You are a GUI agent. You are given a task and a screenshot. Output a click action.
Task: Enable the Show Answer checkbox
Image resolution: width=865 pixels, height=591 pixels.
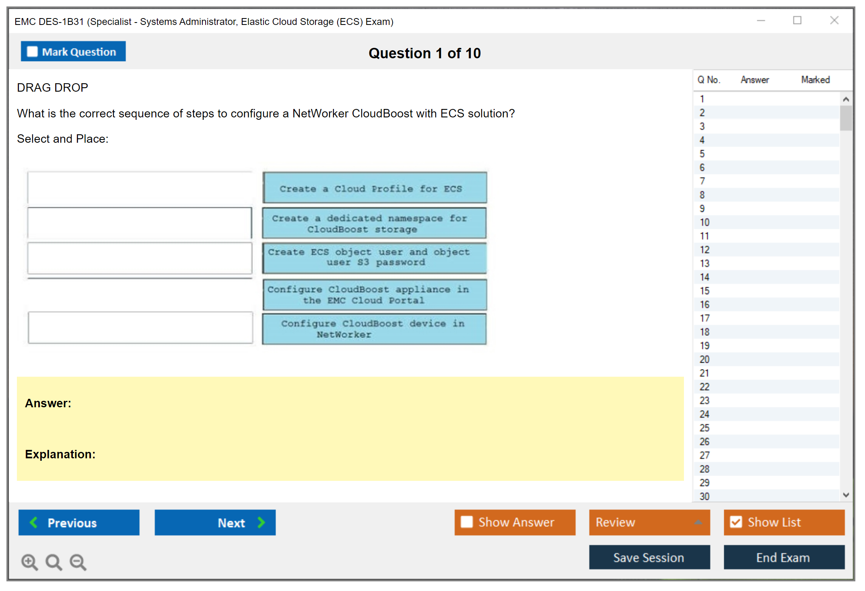pos(467,522)
